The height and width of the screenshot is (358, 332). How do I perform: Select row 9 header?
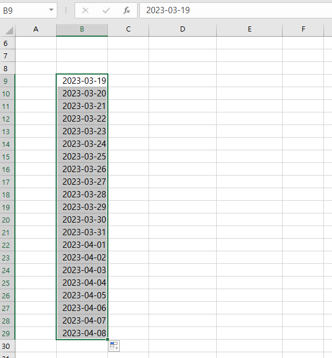click(7, 80)
